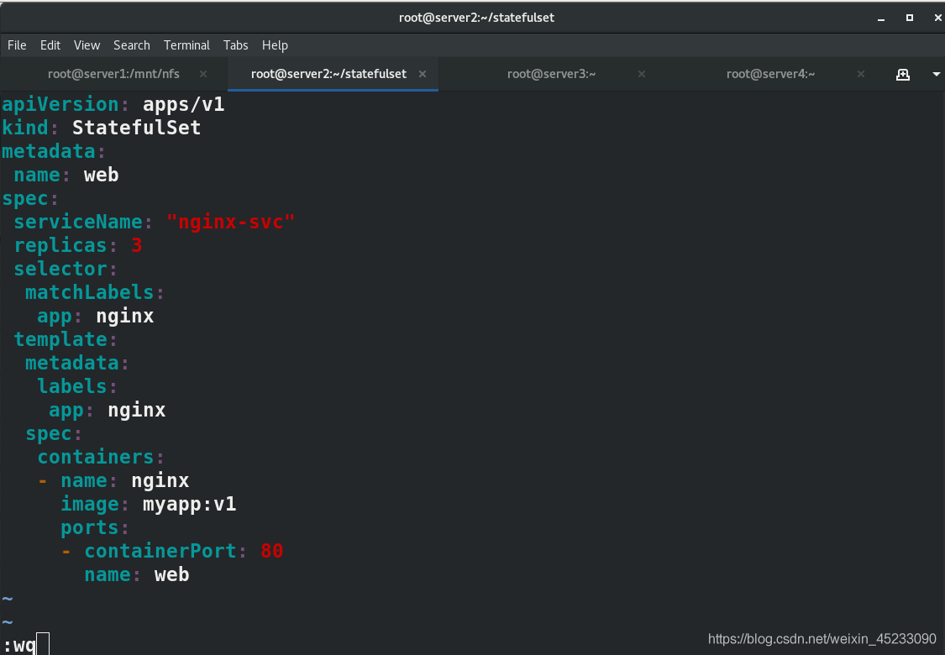Expand the tab list dropdown arrow
The image size is (945, 655).
pyautogui.click(x=936, y=74)
